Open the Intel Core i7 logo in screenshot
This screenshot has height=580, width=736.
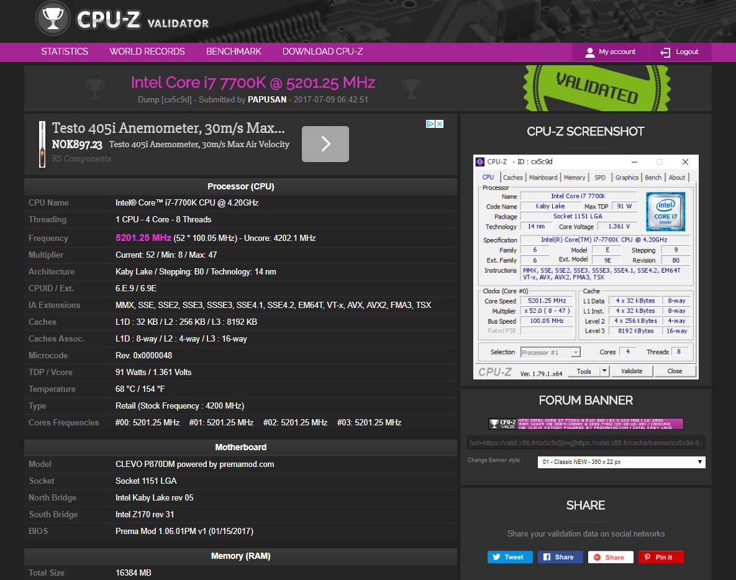point(666,211)
